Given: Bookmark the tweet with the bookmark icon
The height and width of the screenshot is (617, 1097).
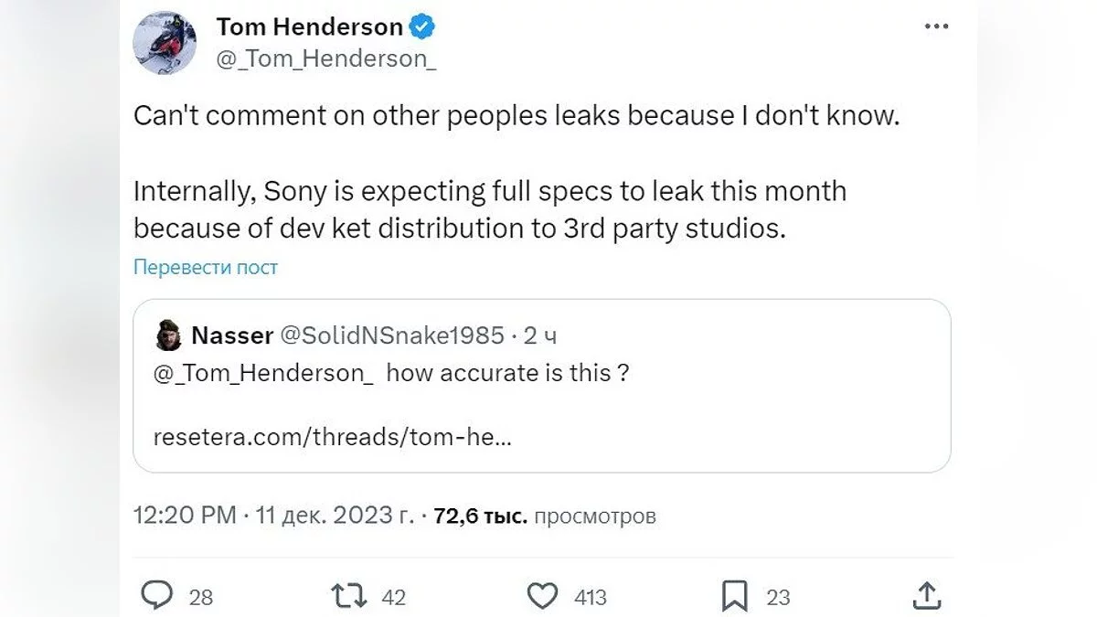Looking at the screenshot, I should click(734, 596).
